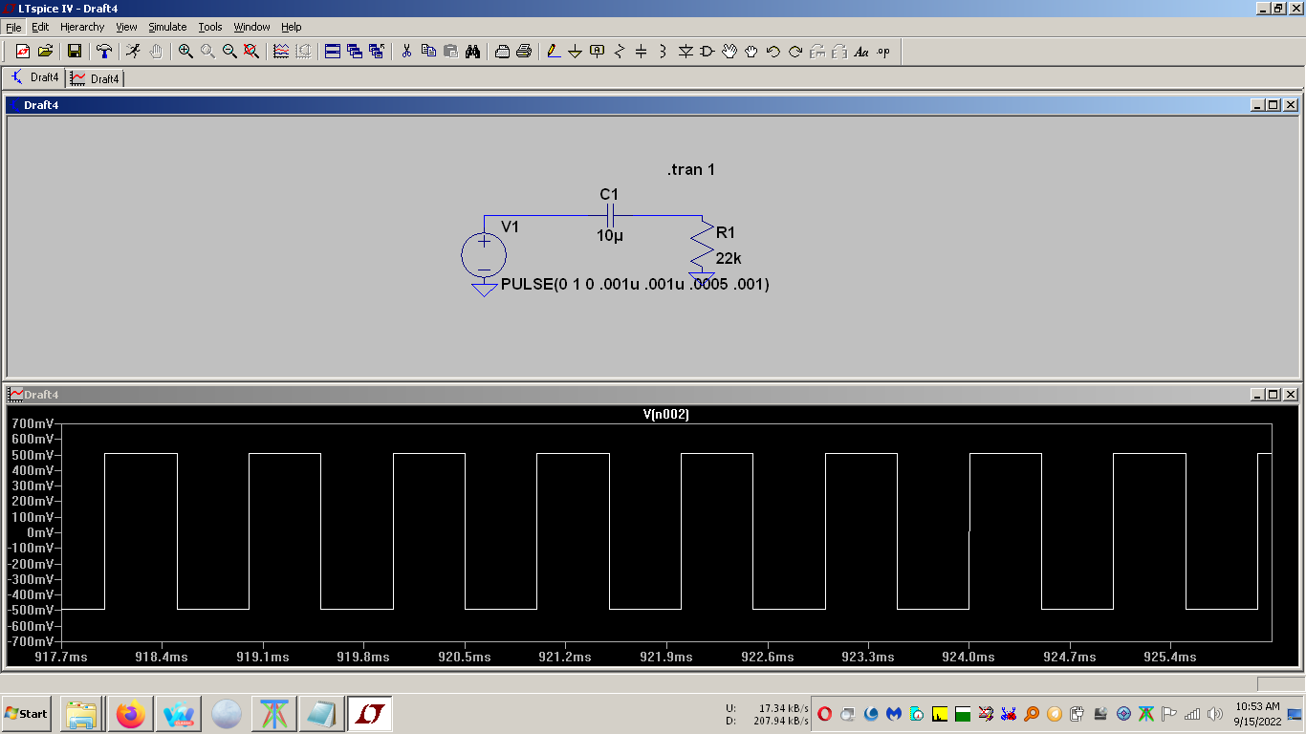Run the simulation with the running man icon
This screenshot has width=1306, height=734.
134,52
